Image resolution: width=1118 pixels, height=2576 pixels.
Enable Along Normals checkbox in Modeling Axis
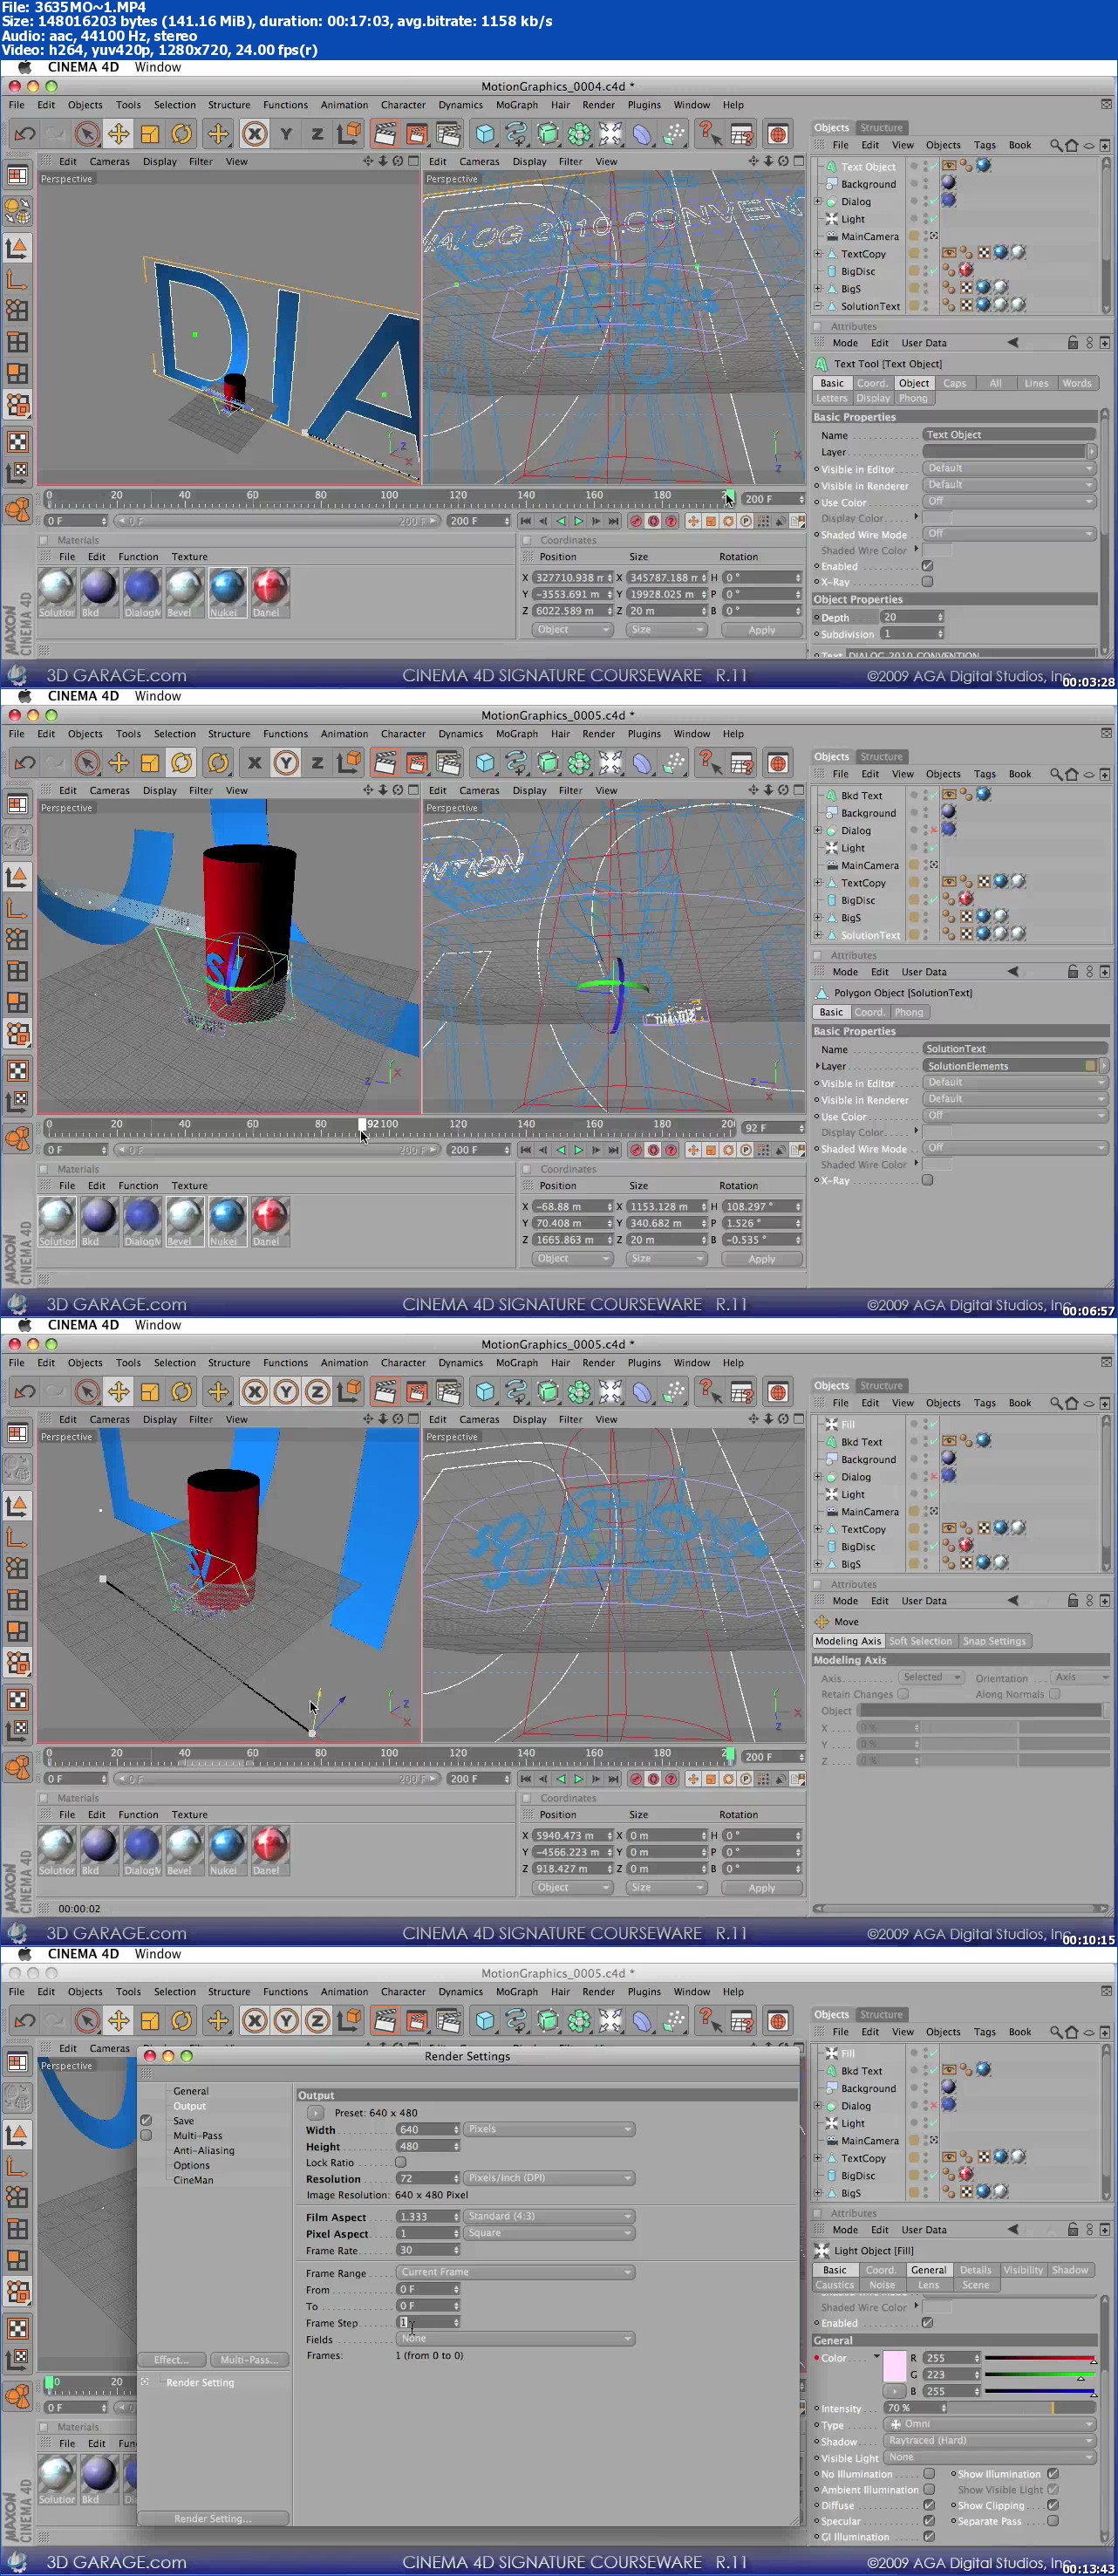[x=1054, y=1694]
